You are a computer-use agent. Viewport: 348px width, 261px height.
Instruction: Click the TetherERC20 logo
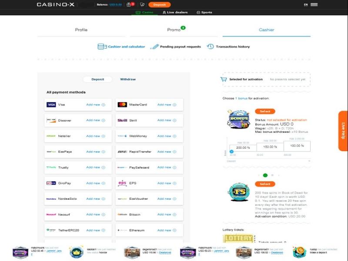[51, 230]
